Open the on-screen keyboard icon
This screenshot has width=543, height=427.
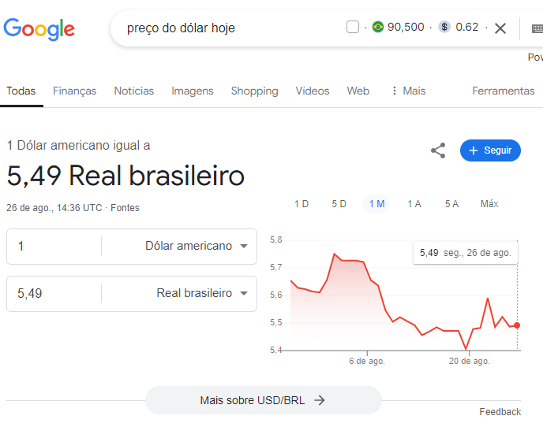[537, 28]
